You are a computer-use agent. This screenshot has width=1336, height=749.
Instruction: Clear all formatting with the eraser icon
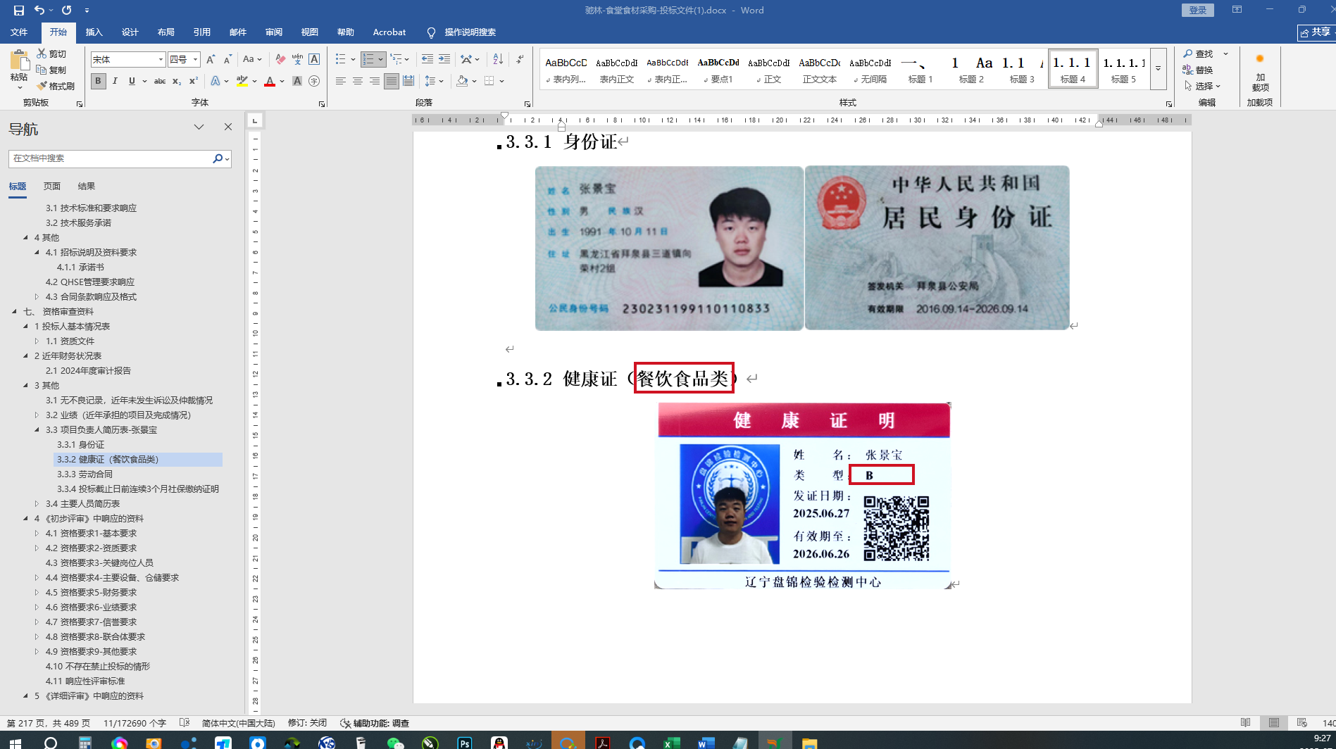coord(280,60)
